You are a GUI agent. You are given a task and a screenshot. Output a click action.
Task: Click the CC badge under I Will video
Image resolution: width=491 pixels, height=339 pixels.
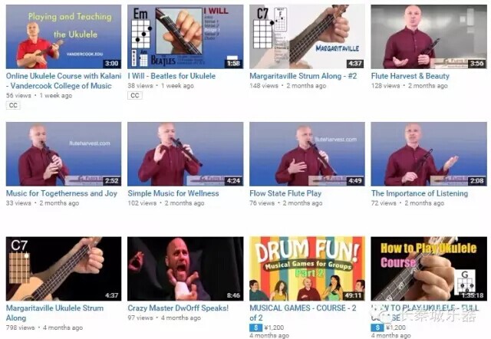click(x=135, y=95)
